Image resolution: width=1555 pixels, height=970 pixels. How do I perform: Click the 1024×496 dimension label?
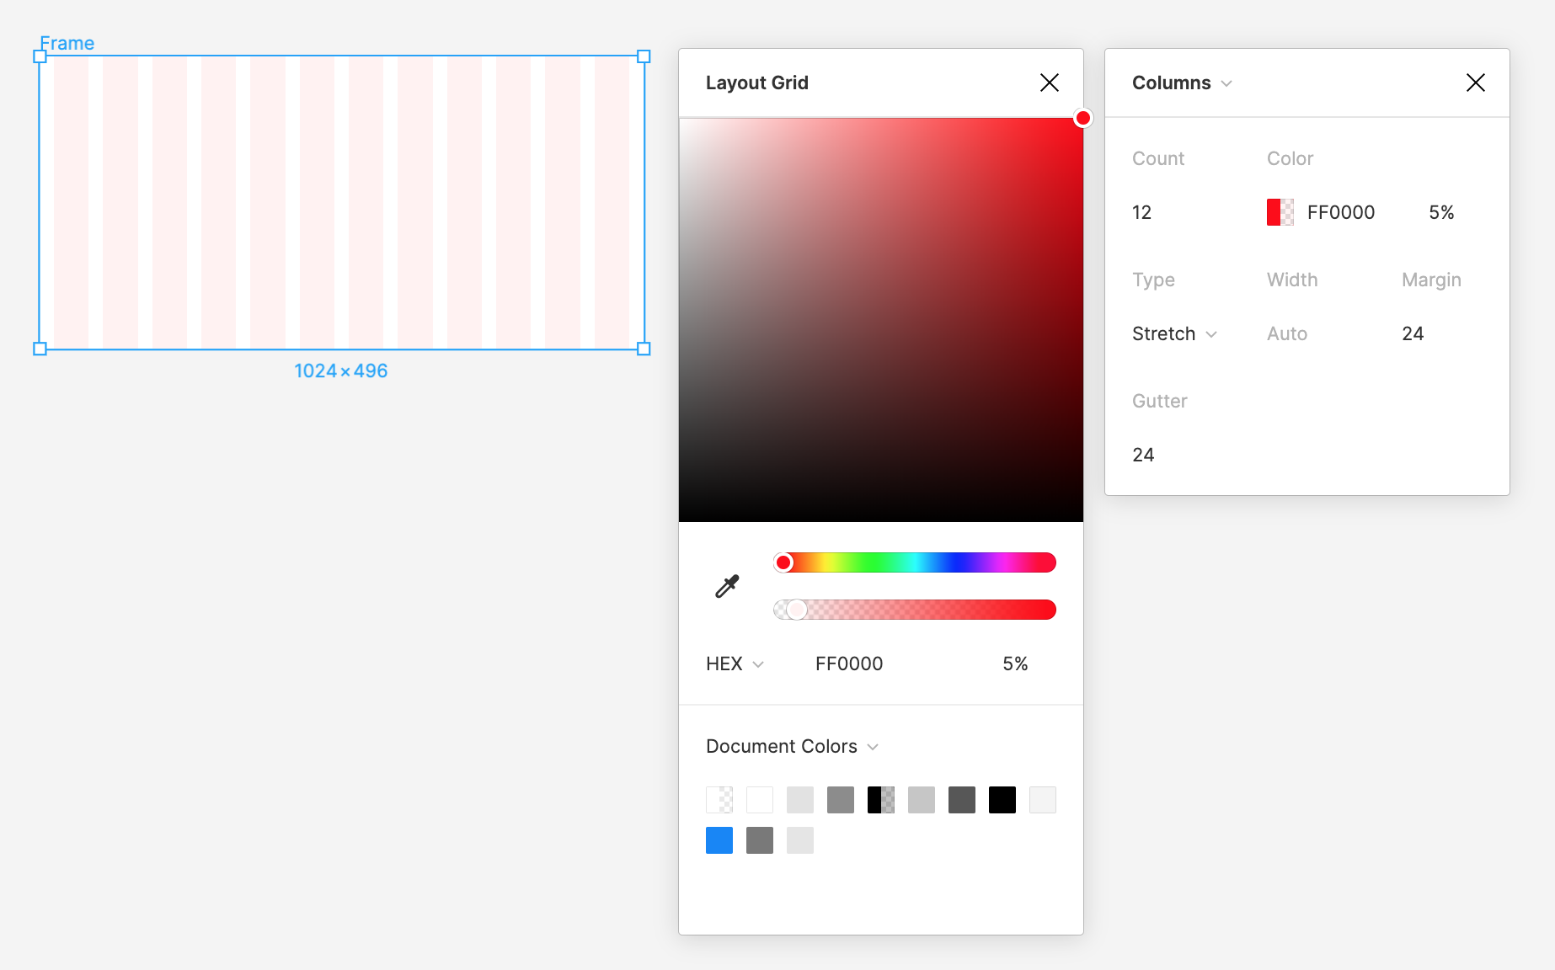[x=341, y=370]
